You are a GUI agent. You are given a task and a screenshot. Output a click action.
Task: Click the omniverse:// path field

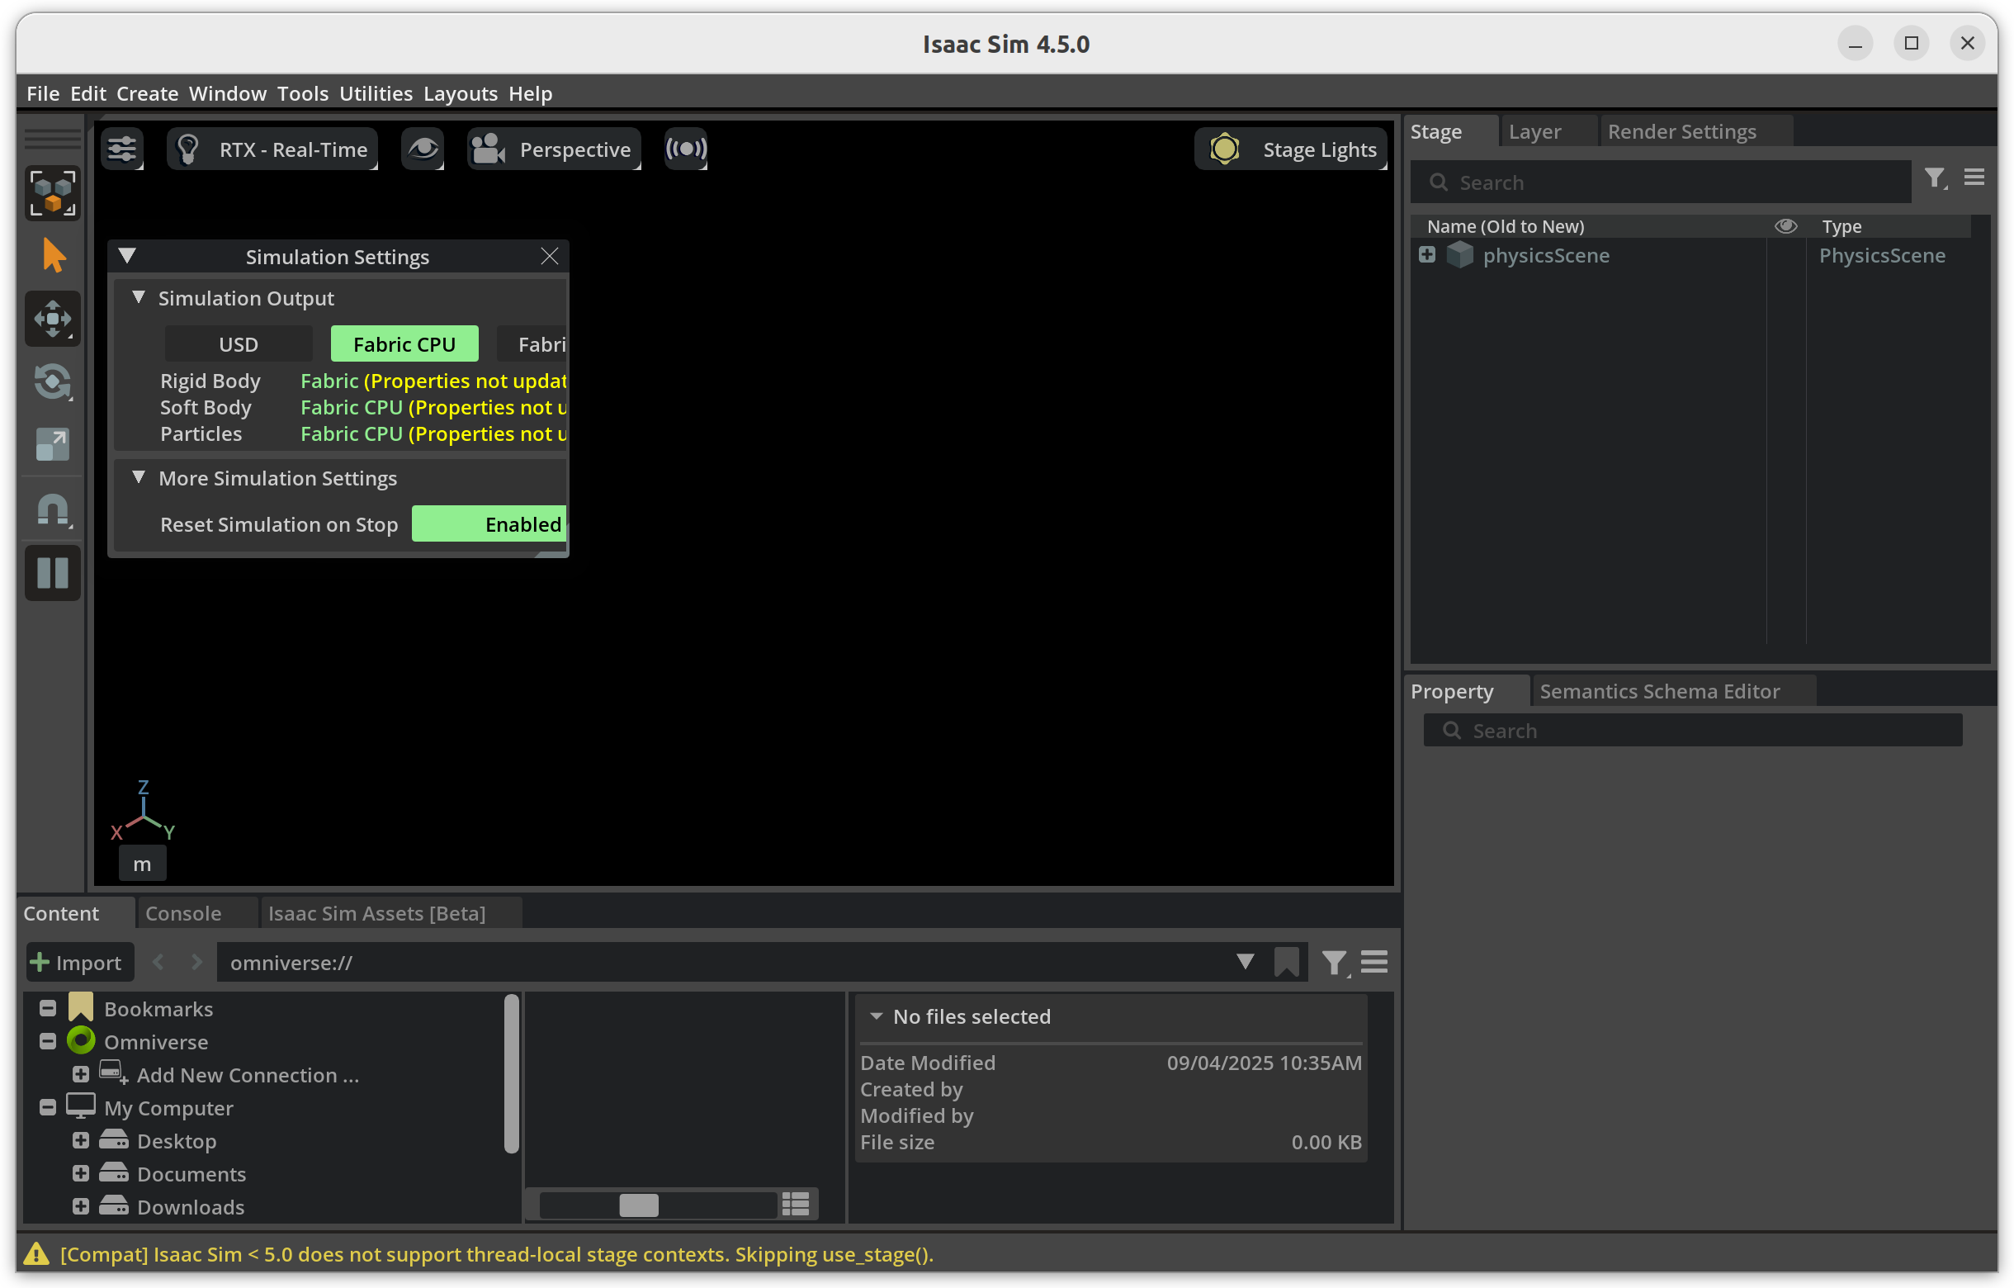[x=723, y=963]
